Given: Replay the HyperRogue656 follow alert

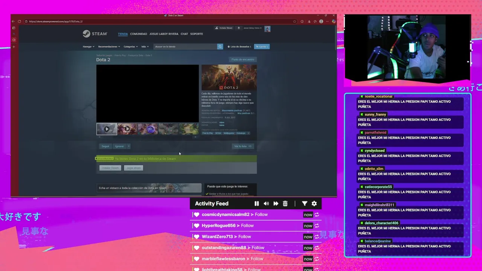Looking at the screenshot, I should click(x=317, y=225).
